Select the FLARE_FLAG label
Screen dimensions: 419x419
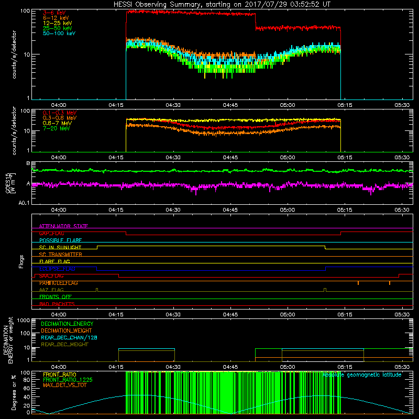coord(54,261)
